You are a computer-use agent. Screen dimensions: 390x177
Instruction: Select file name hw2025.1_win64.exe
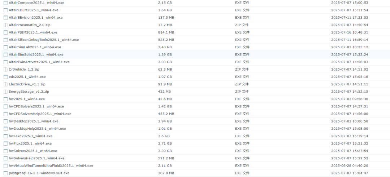[27, 99]
